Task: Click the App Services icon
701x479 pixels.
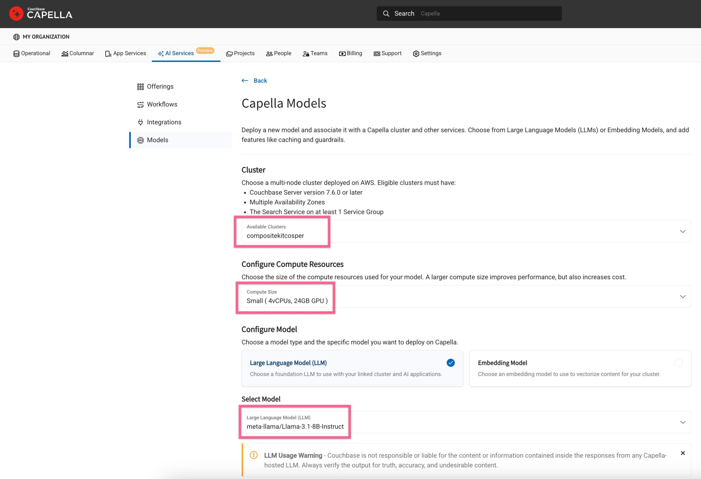Action: coord(108,54)
